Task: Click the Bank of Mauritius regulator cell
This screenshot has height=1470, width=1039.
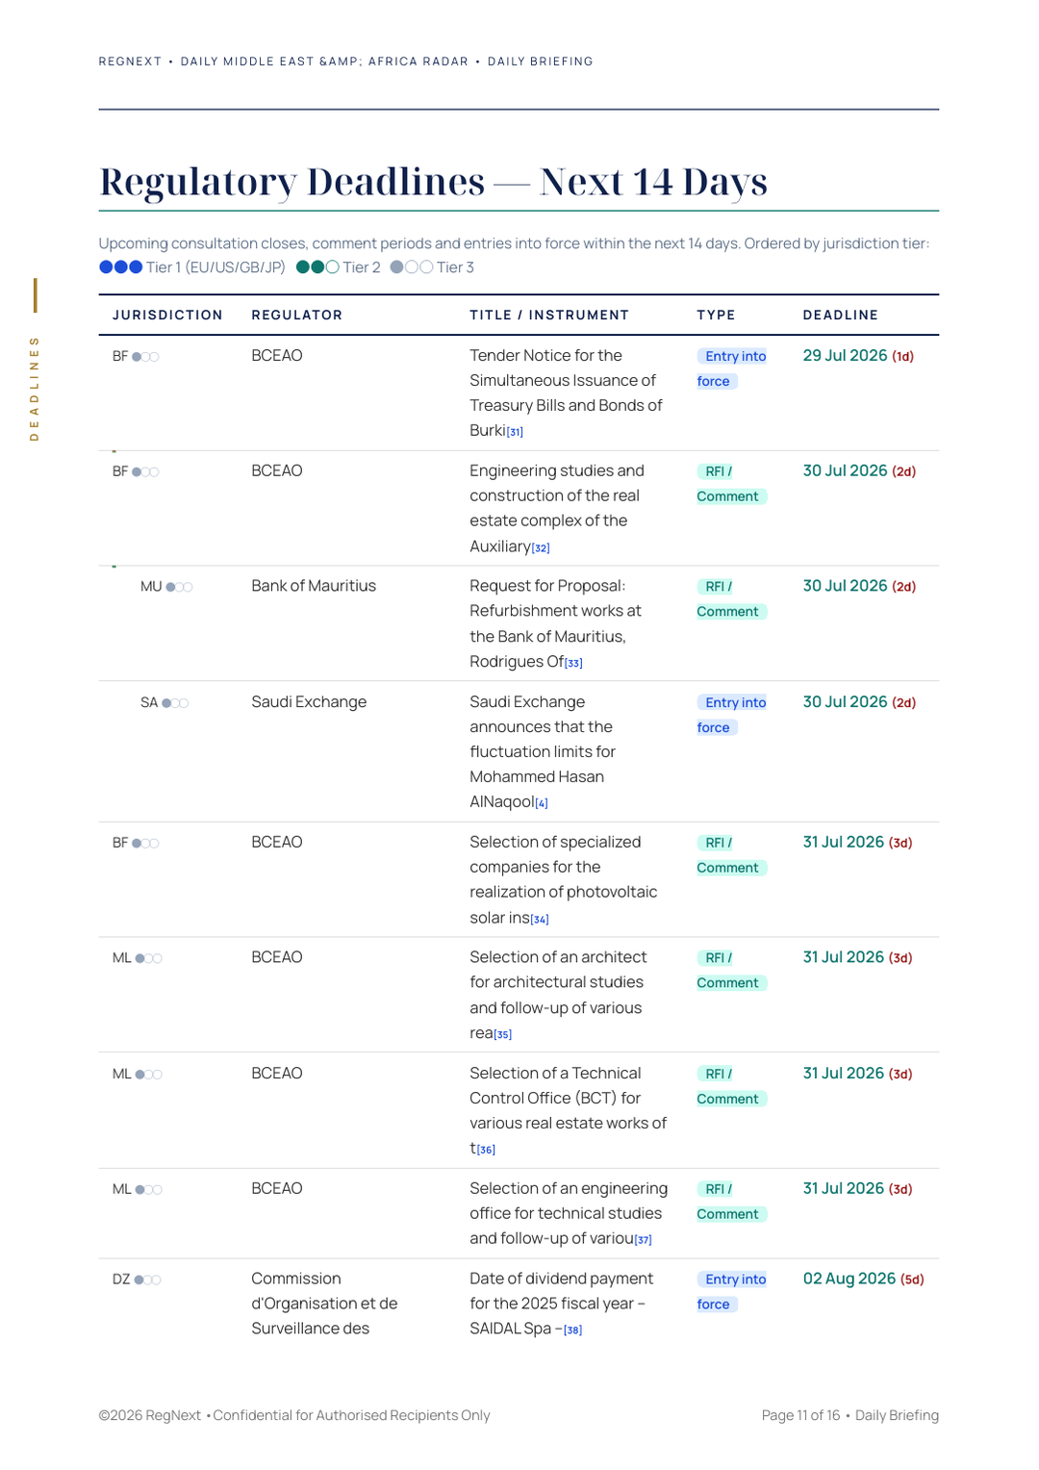Action: (314, 586)
